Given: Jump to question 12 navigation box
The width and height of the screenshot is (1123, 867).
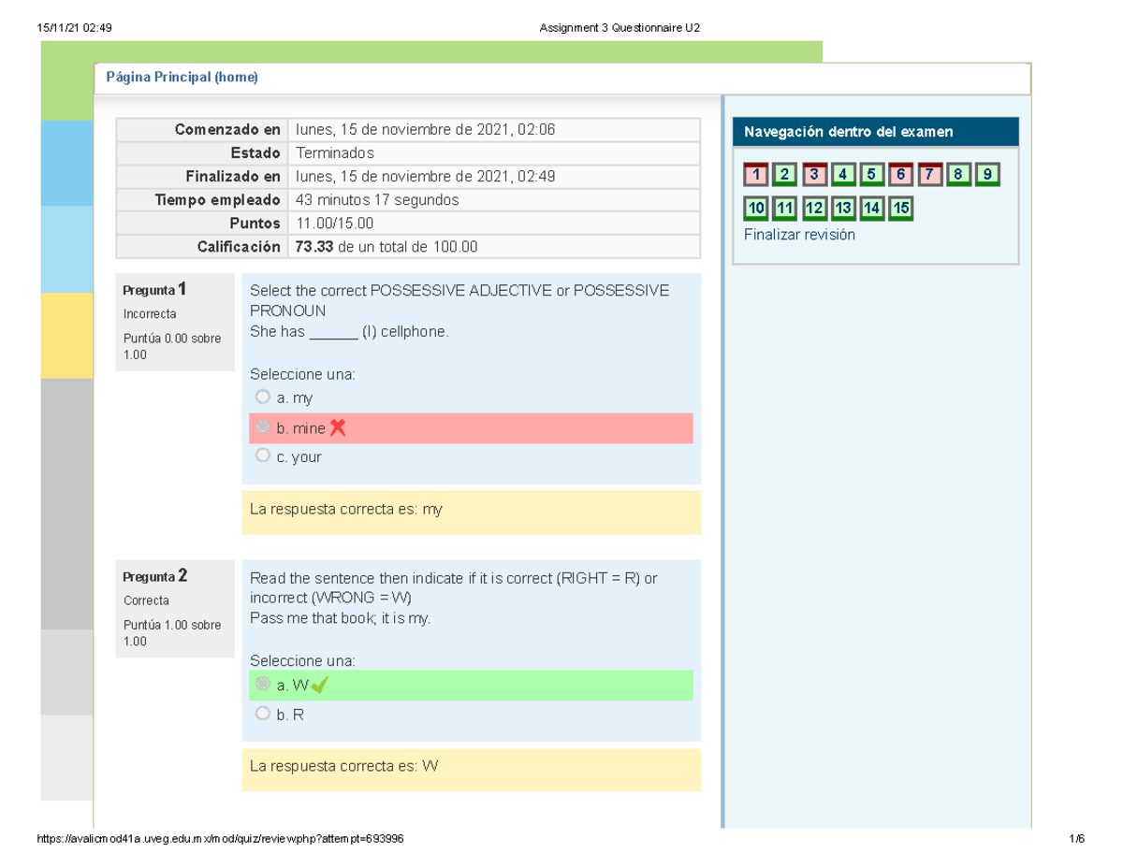Looking at the screenshot, I should click(814, 208).
